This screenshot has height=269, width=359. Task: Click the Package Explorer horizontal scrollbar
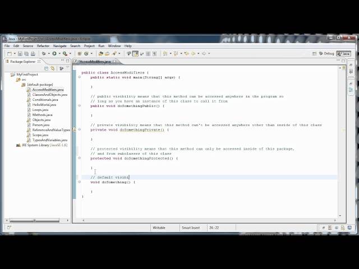[x=34, y=220]
